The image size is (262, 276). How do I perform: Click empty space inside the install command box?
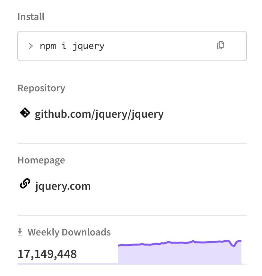pyautogui.click(x=161, y=46)
